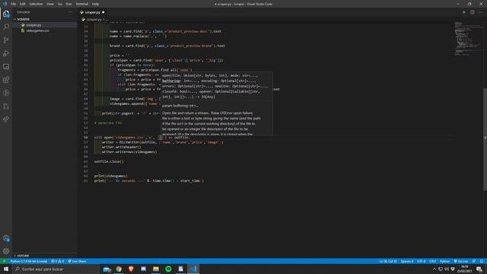Open the Run menu
The height and width of the screenshot is (274, 487).
68,4
